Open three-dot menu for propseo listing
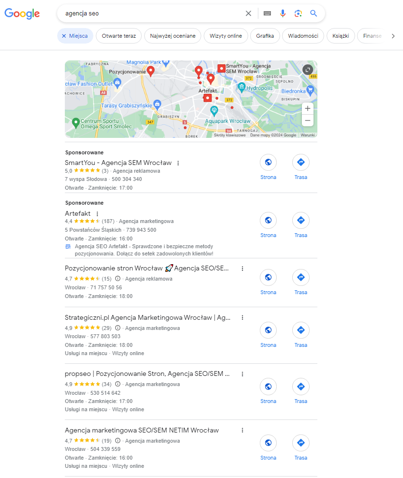 pos(242,374)
